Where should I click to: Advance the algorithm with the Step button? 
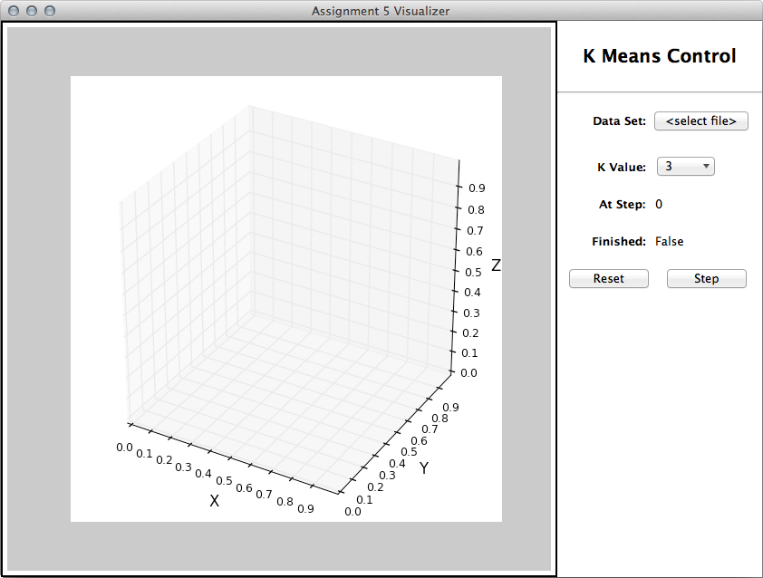pos(706,279)
